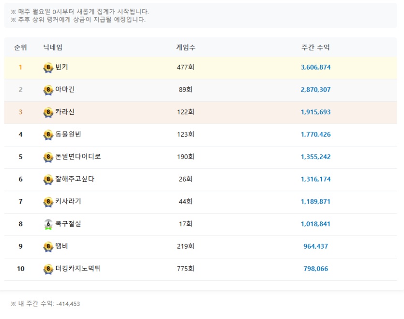
Task: Click the game count 17회
Action: pyautogui.click(x=185, y=224)
